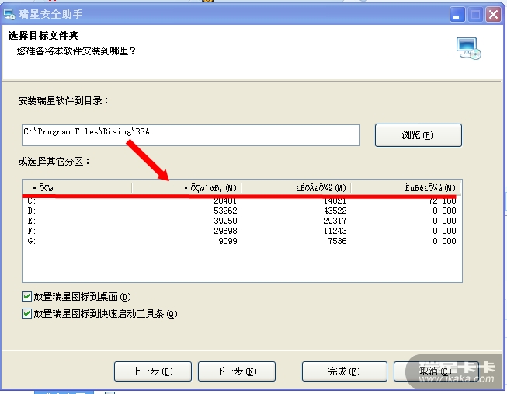Sort by the third (M) free-space column header
Viewport: 507px width, 394px height.
(296, 188)
